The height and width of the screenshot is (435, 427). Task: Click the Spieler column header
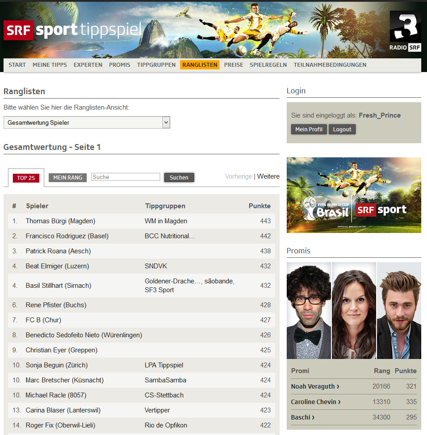[37, 206]
